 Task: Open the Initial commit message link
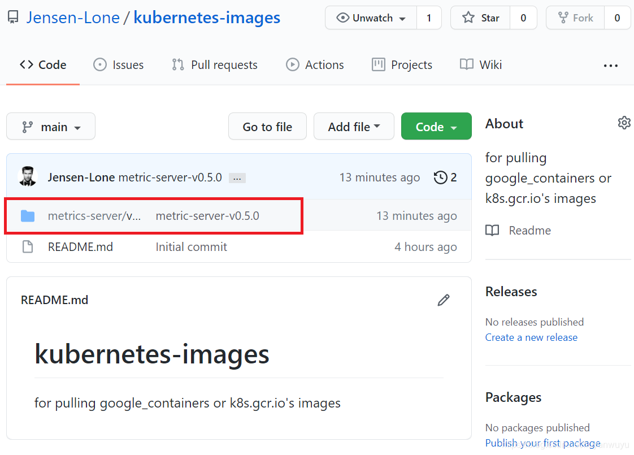click(191, 246)
